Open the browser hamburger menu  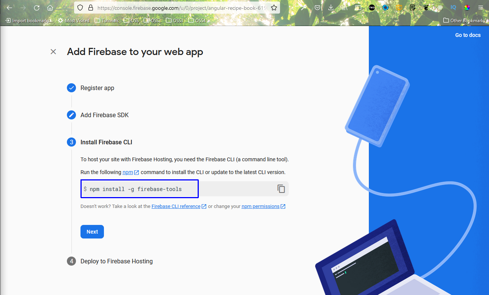click(480, 8)
